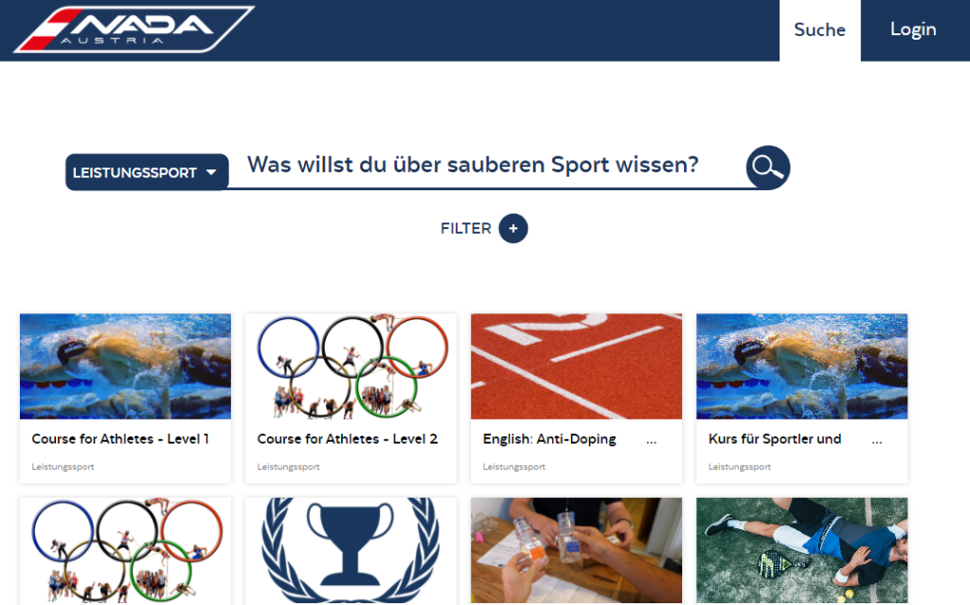This screenshot has width=970, height=605.
Task: Click the trophy with laurel wreath image
Action: click(350, 551)
